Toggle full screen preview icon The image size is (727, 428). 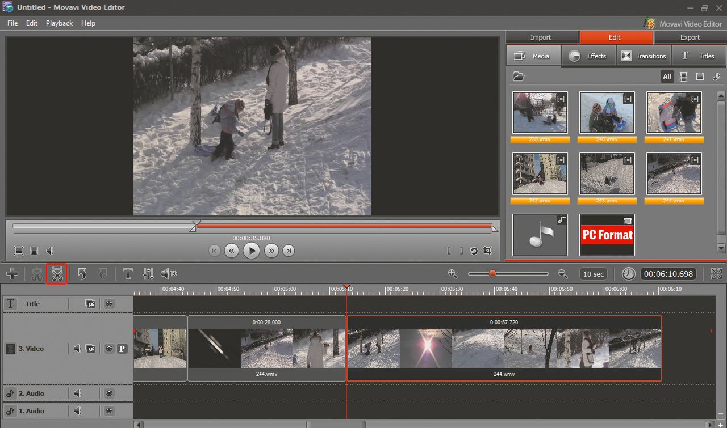pyautogui.click(x=19, y=251)
